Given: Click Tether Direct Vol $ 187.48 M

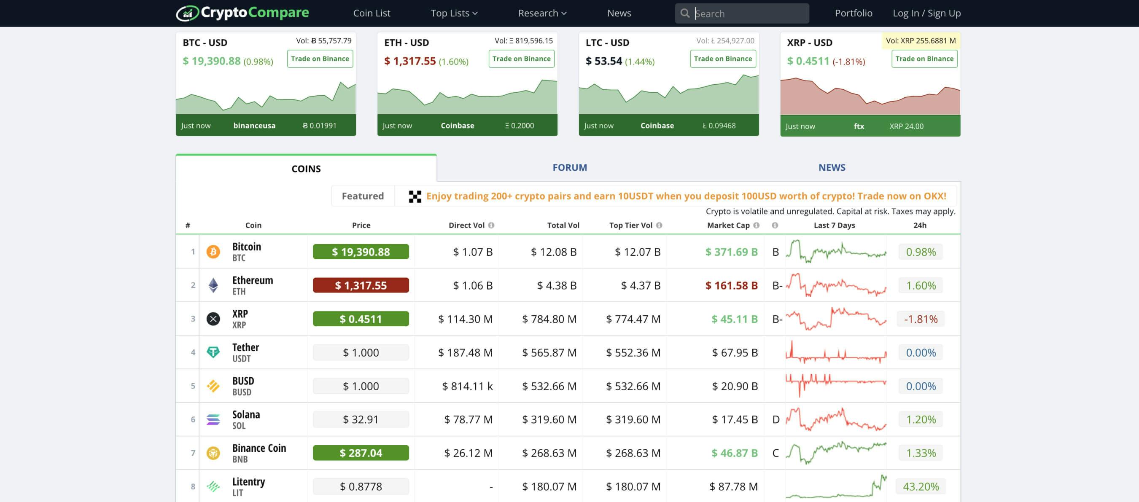Looking at the screenshot, I should 465,353.
